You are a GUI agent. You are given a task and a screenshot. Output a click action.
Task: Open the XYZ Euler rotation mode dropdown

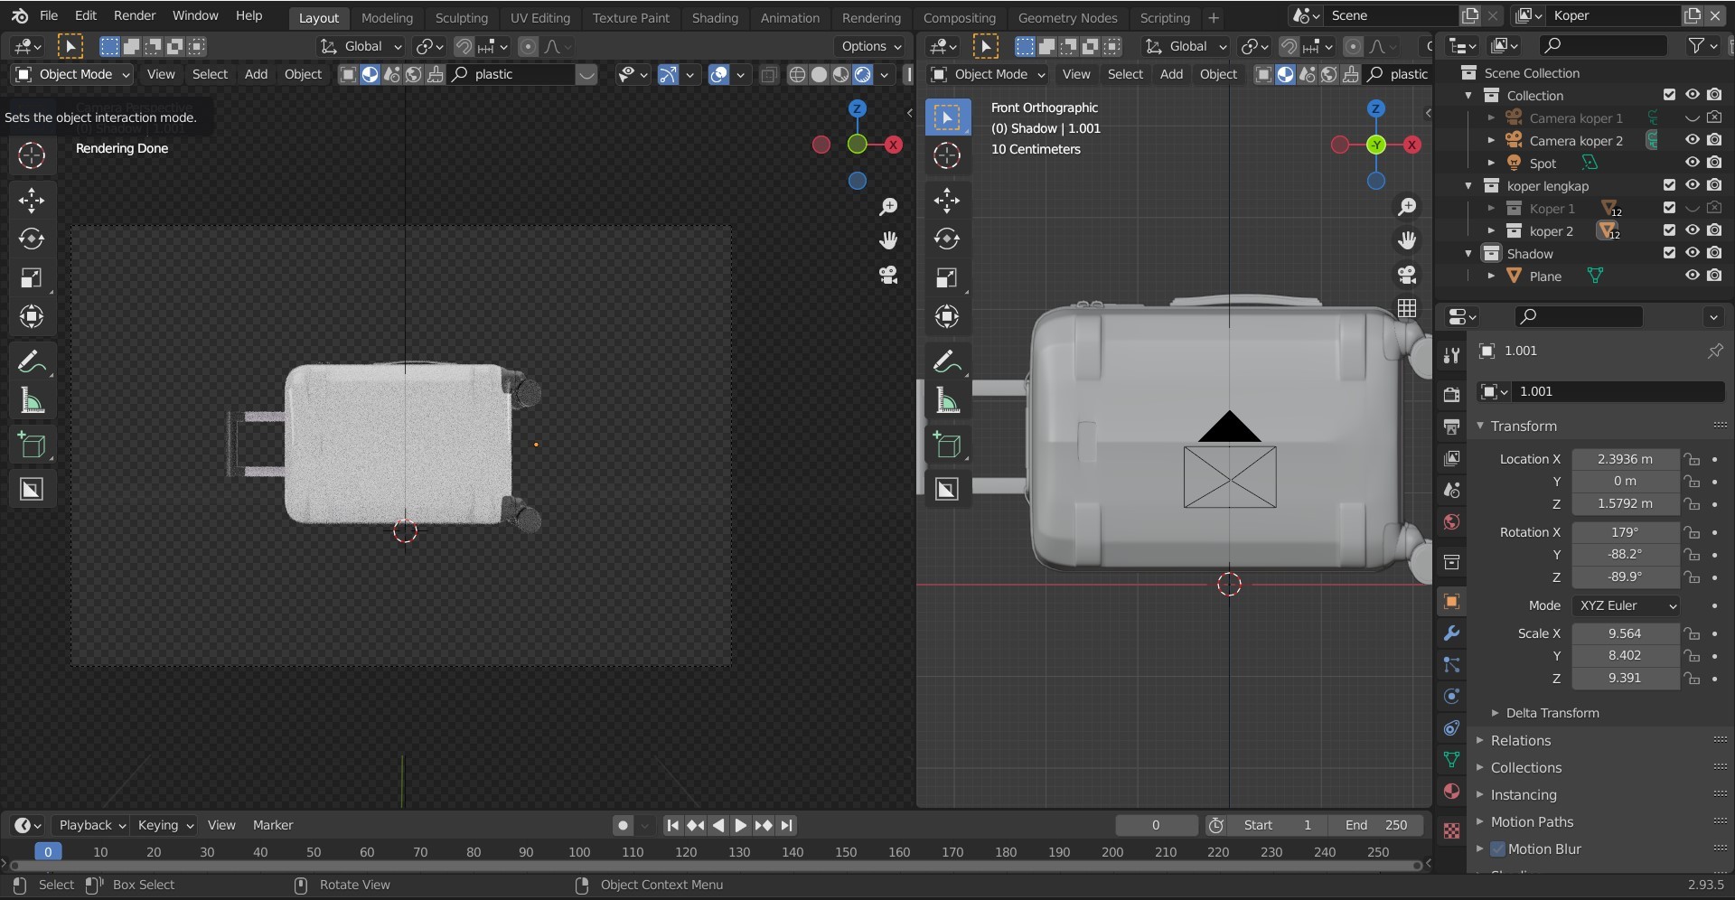pyautogui.click(x=1627, y=605)
